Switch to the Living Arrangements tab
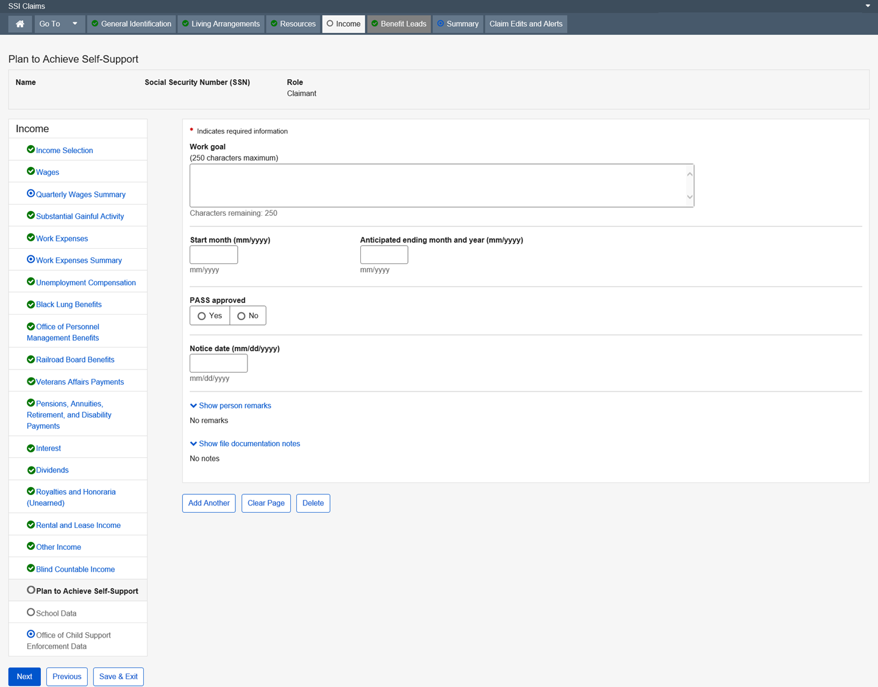The height and width of the screenshot is (687, 878). point(221,24)
